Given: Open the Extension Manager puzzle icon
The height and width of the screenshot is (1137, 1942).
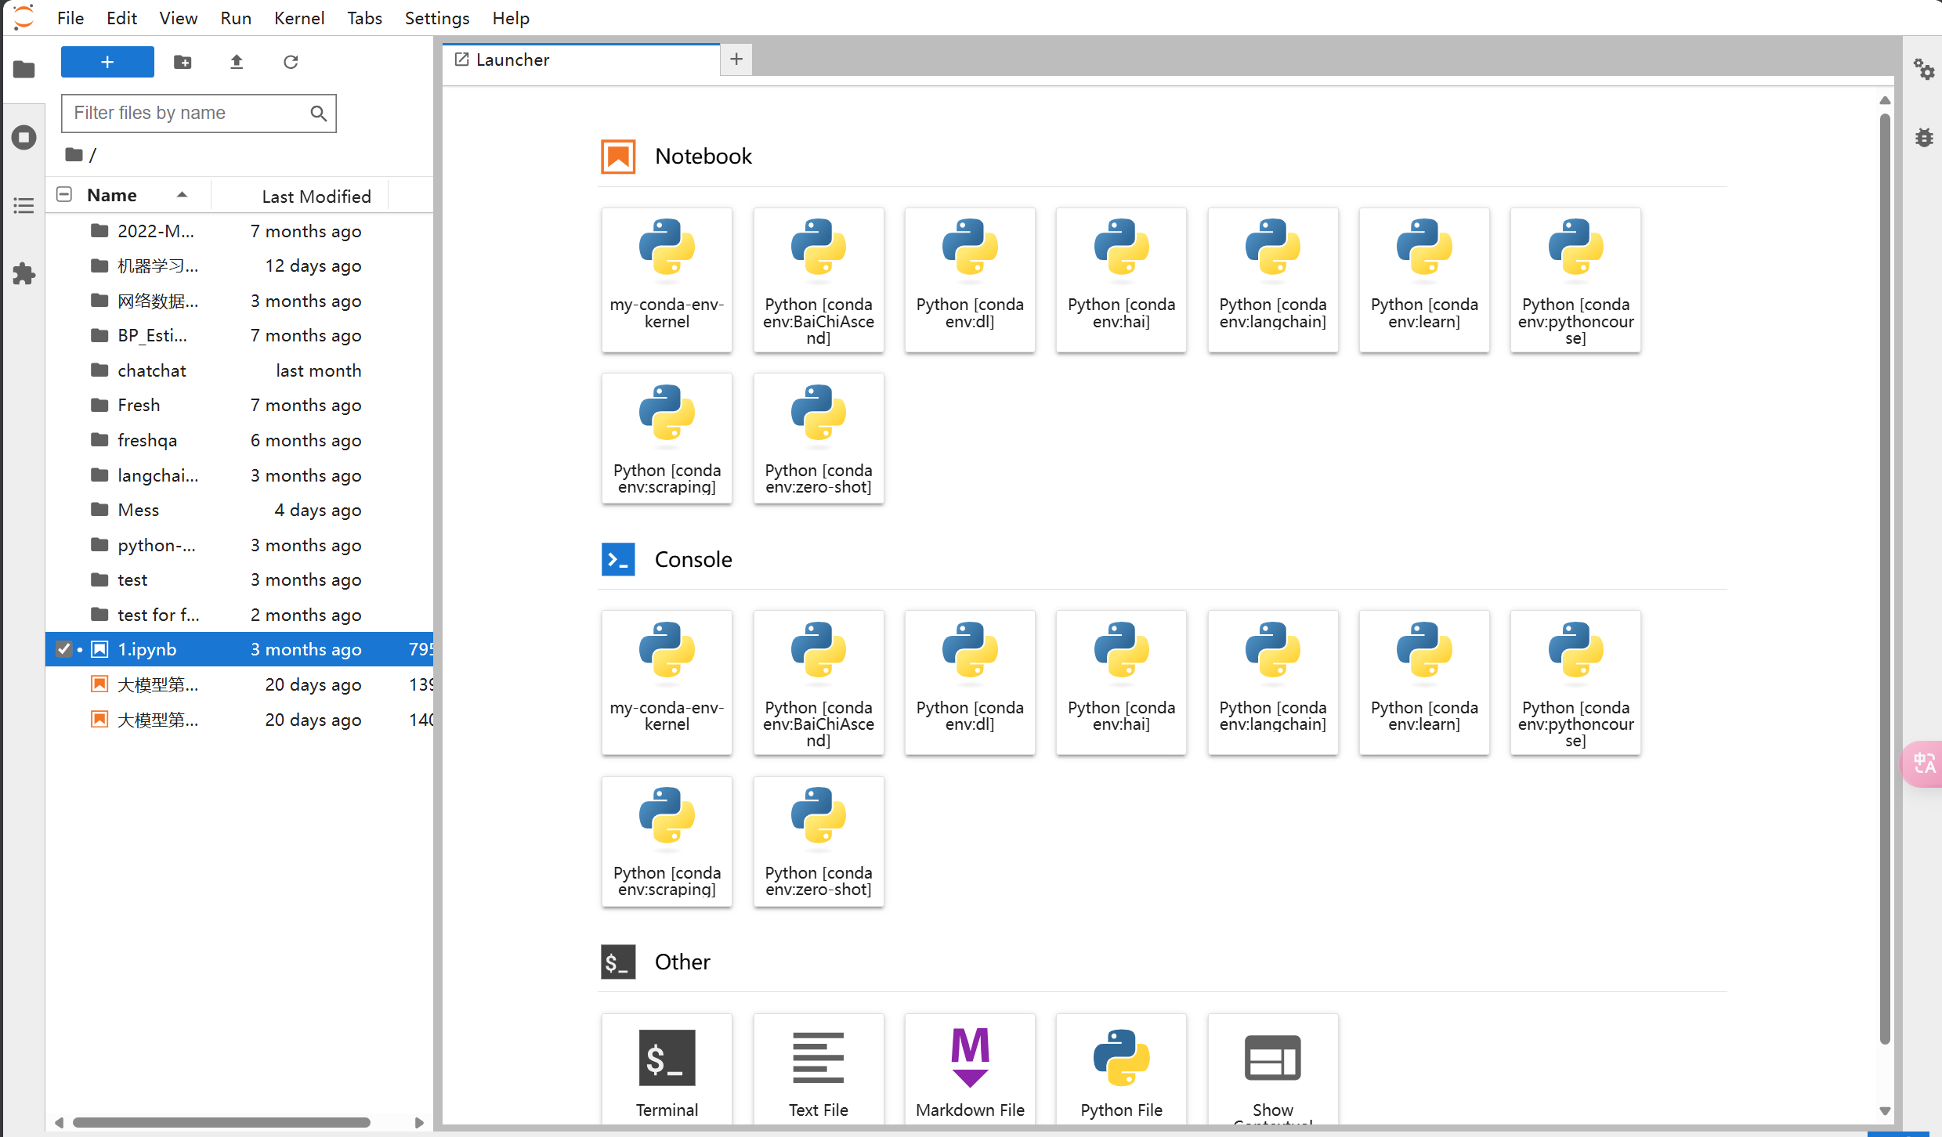Looking at the screenshot, I should click(x=24, y=273).
